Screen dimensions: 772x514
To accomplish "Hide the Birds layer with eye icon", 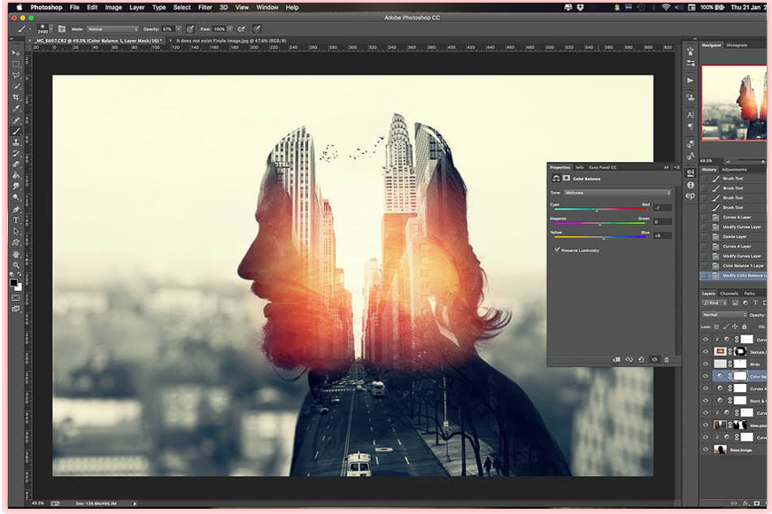I will pyautogui.click(x=706, y=364).
